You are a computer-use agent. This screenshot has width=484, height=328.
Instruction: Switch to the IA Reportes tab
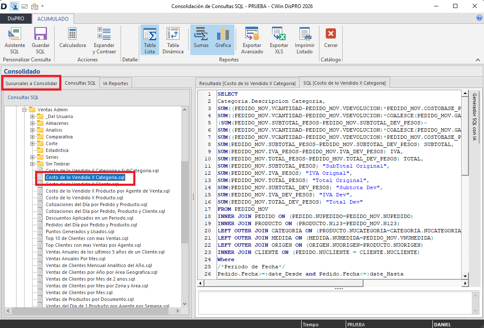pos(115,83)
